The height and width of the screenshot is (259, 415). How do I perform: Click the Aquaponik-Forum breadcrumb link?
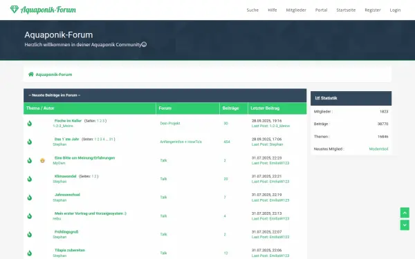pos(54,75)
